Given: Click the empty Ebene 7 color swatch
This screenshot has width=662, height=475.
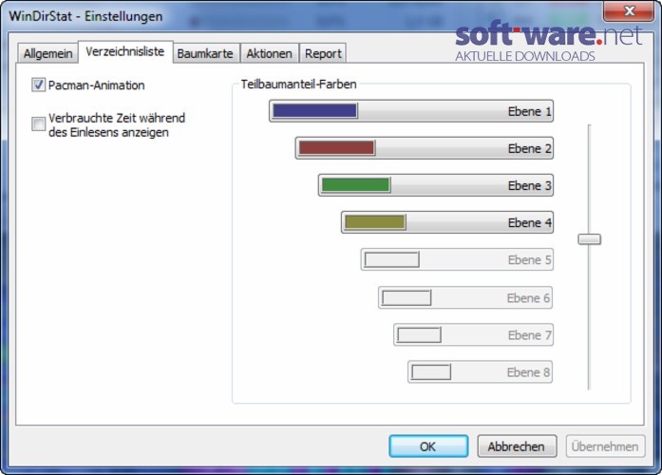Looking at the screenshot, I should coord(419,334).
